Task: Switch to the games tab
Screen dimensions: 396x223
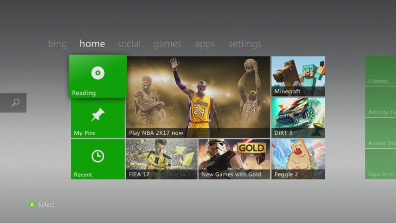Action: click(x=168, y=44)
